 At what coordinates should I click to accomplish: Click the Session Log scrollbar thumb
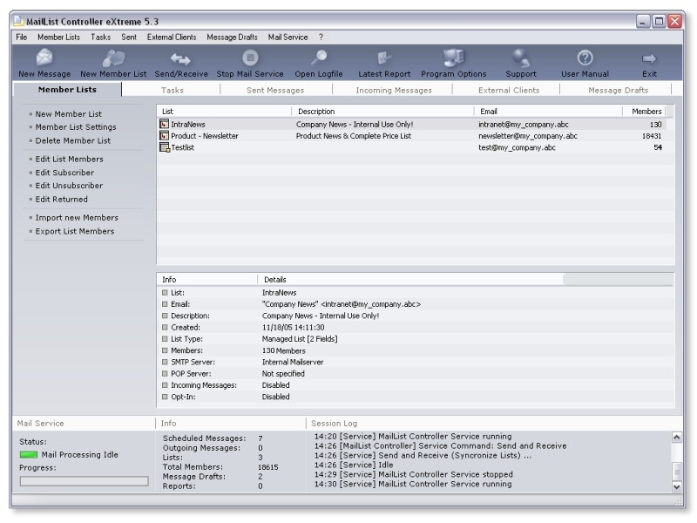(x=677, y=471)
